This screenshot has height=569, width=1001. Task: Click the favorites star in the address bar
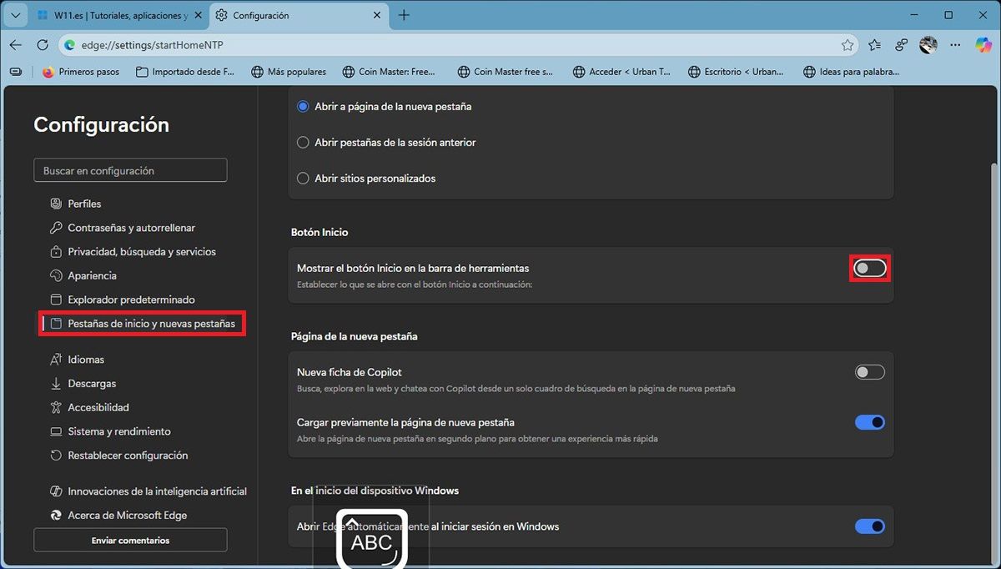(848, 45)
